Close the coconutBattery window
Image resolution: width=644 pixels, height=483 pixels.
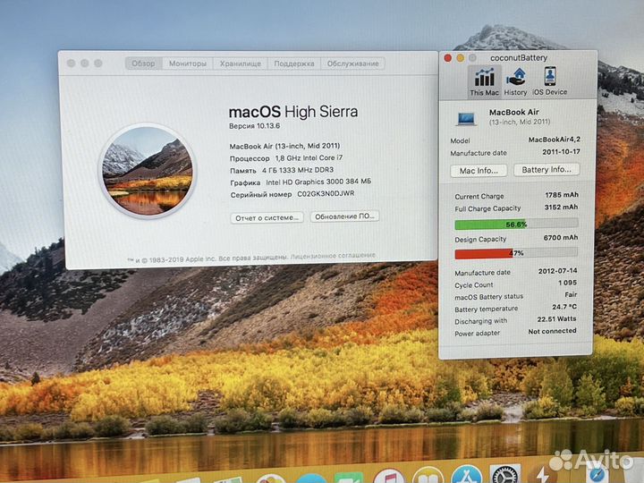448,58
